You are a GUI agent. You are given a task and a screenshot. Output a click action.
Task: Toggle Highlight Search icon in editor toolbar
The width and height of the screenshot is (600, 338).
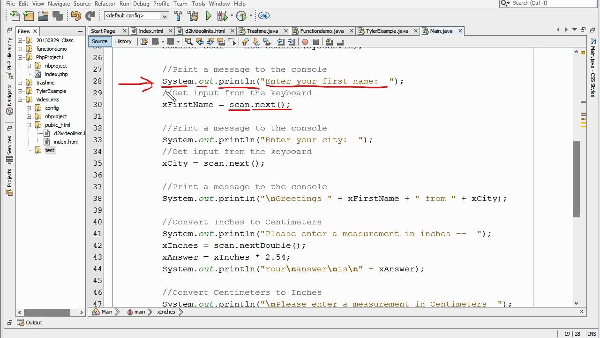tap(221, 41)
